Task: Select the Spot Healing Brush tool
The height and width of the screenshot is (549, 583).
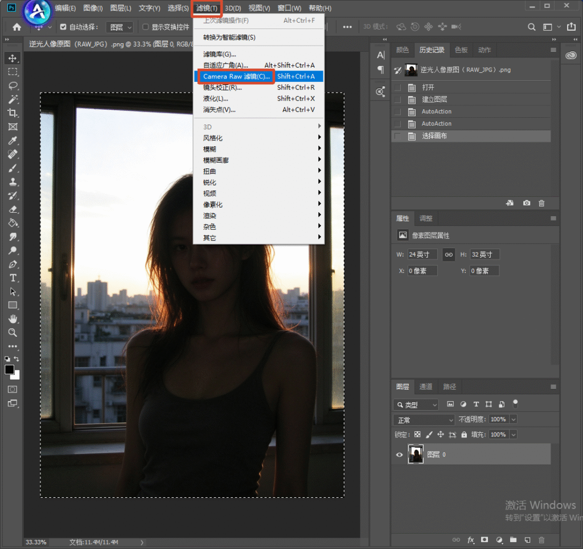Action: click(x=13, y=155)
